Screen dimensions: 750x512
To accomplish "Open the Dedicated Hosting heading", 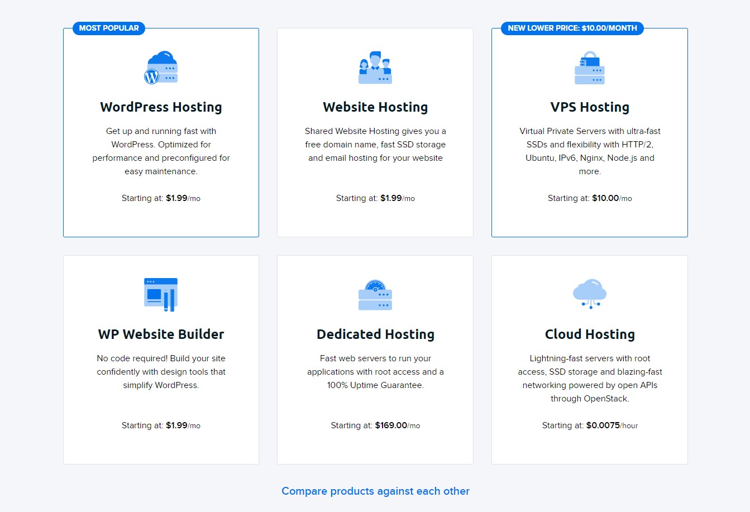I will (x=375, y=334).
